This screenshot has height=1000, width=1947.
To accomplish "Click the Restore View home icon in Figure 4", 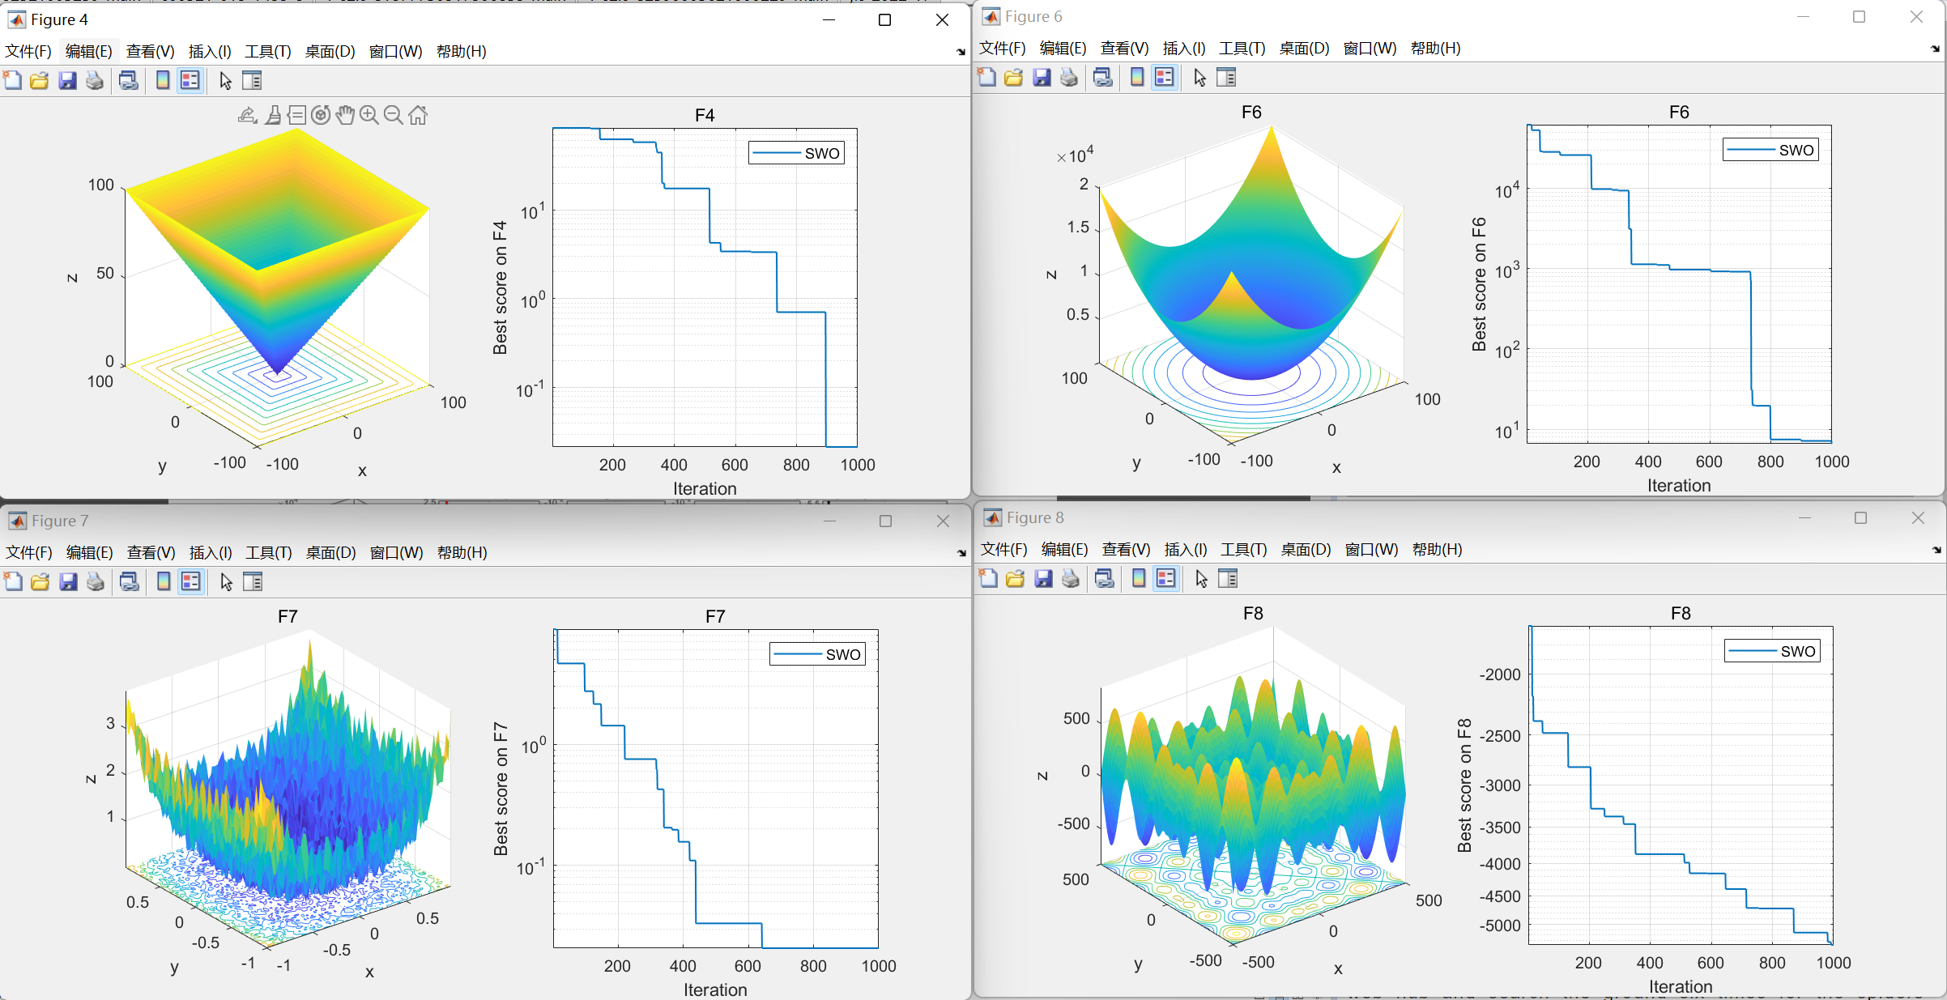I will coord(418,115).
